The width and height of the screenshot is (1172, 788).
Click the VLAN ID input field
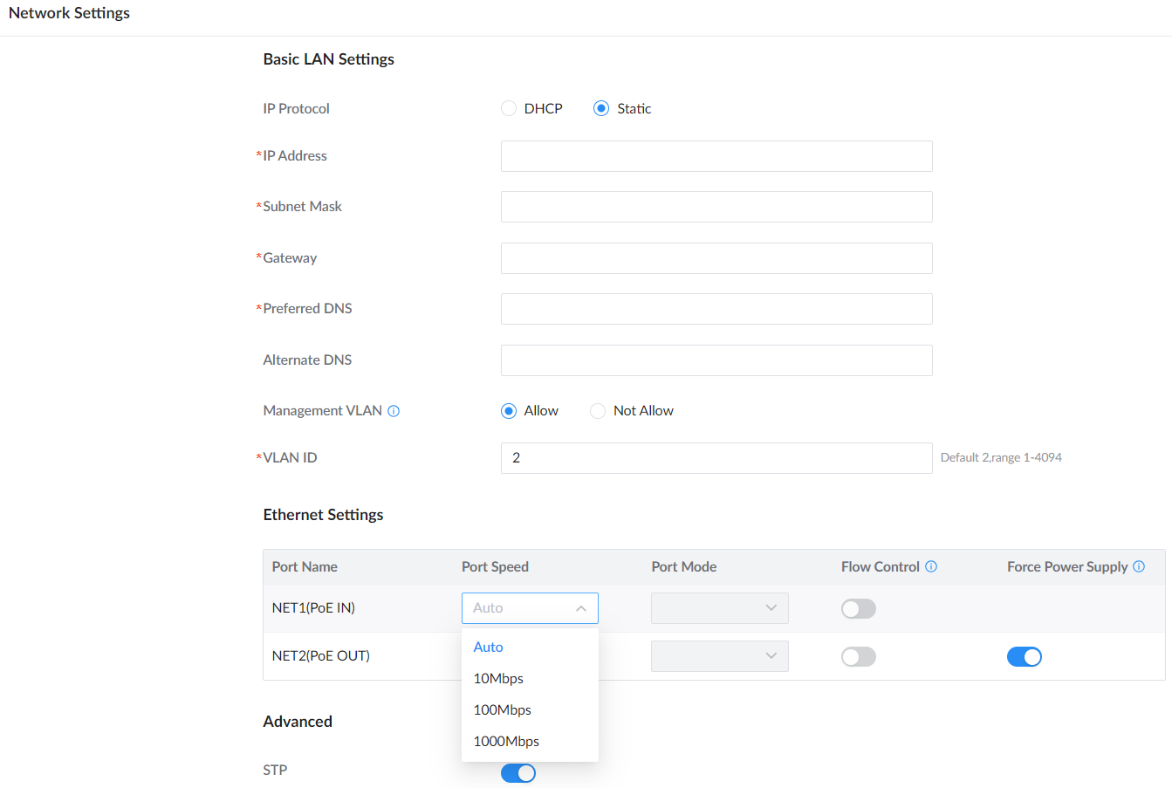tap(716, 458)
